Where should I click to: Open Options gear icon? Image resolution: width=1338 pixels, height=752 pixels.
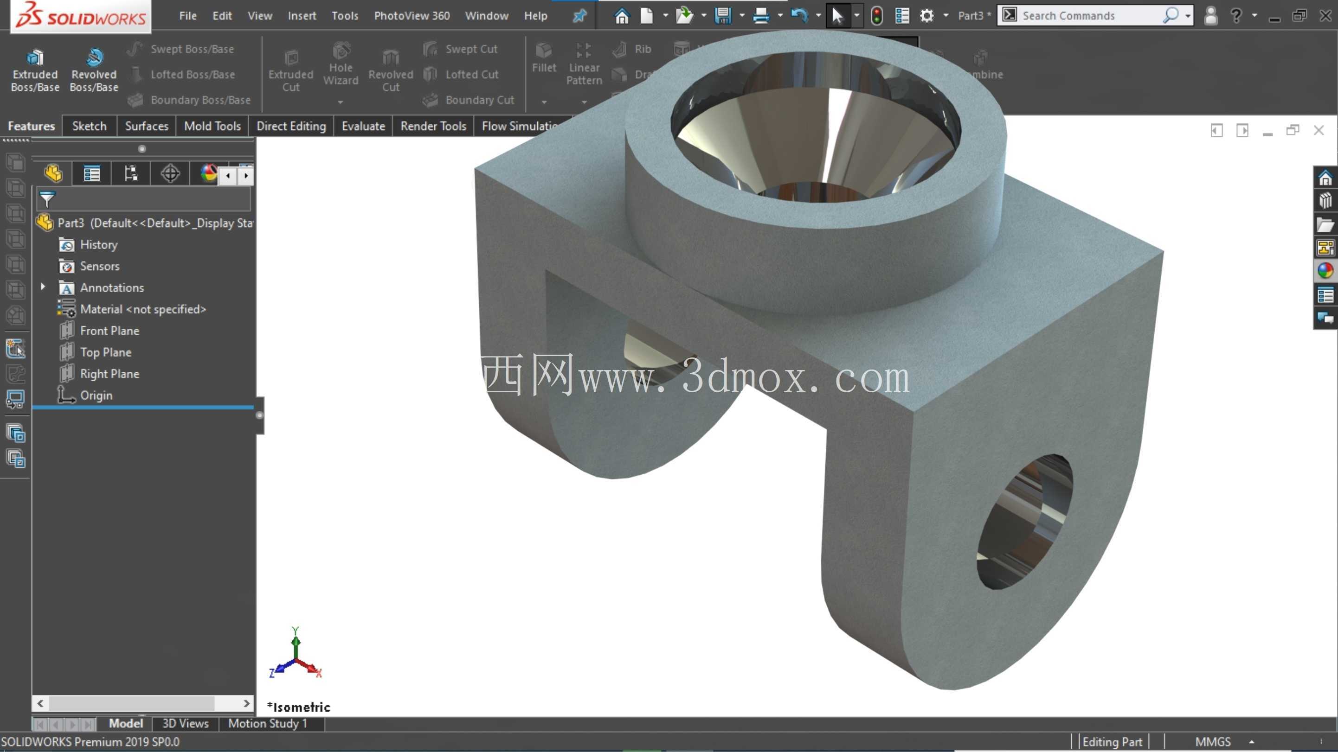tap(926, 16)
